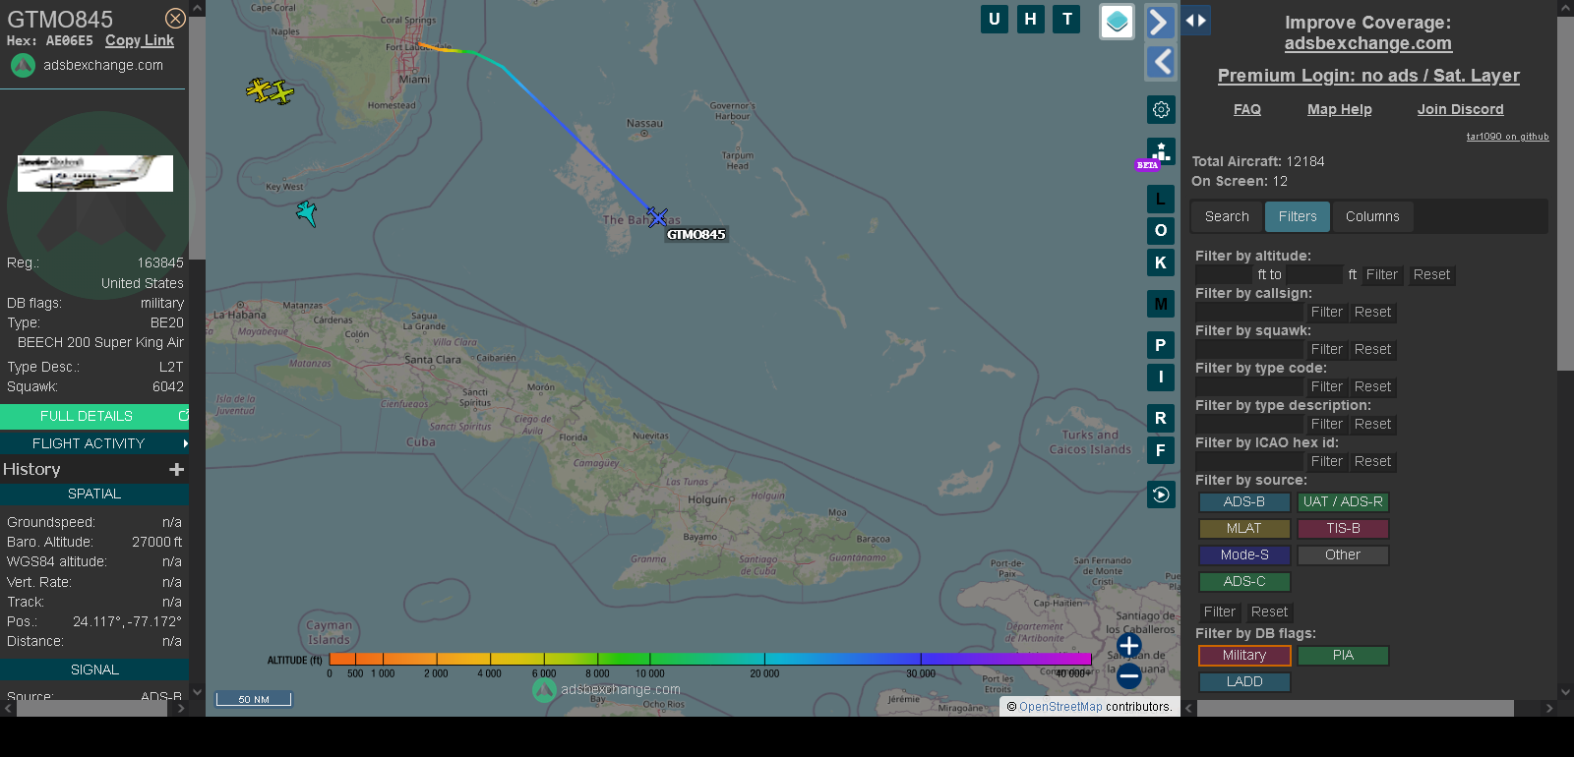Open adsbexchange.com improve coverage link

tap(1368, 43)
